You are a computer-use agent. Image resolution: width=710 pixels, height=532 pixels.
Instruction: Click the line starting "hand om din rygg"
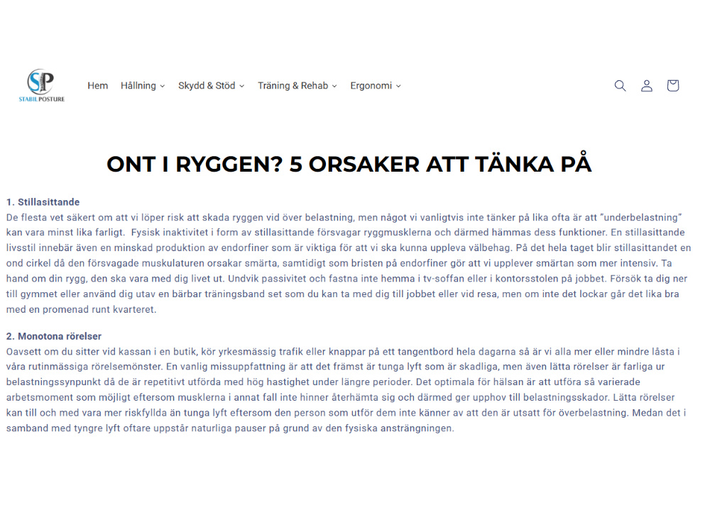(x=347, y=279)
